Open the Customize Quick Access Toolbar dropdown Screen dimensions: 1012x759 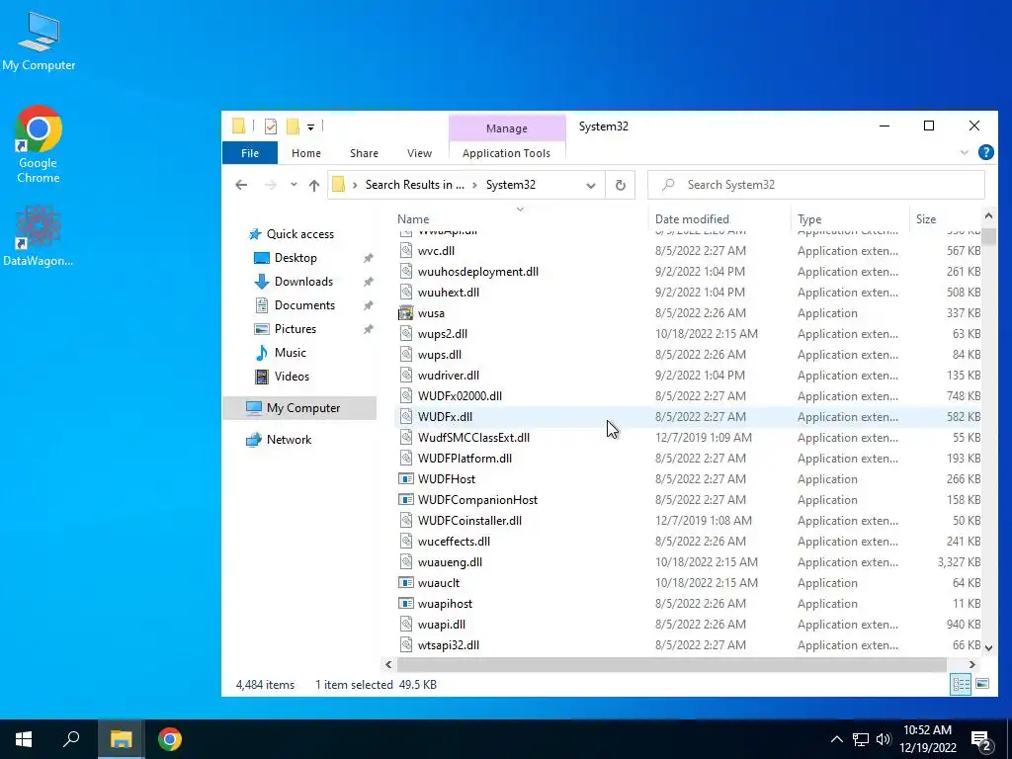point(310,127)
